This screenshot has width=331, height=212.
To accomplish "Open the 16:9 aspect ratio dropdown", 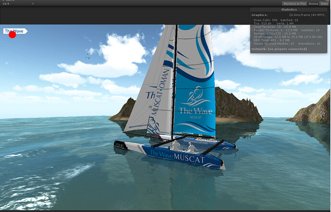I will (18, 4).
